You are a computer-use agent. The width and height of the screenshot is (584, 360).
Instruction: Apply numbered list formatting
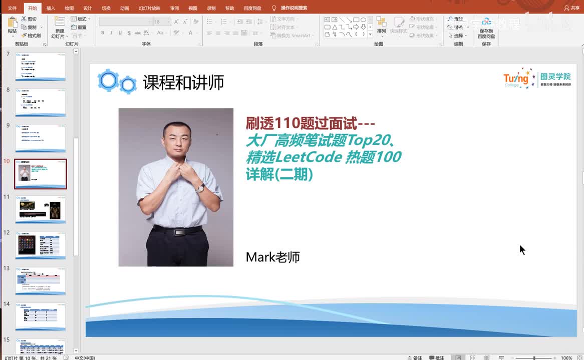click(224, 21)
